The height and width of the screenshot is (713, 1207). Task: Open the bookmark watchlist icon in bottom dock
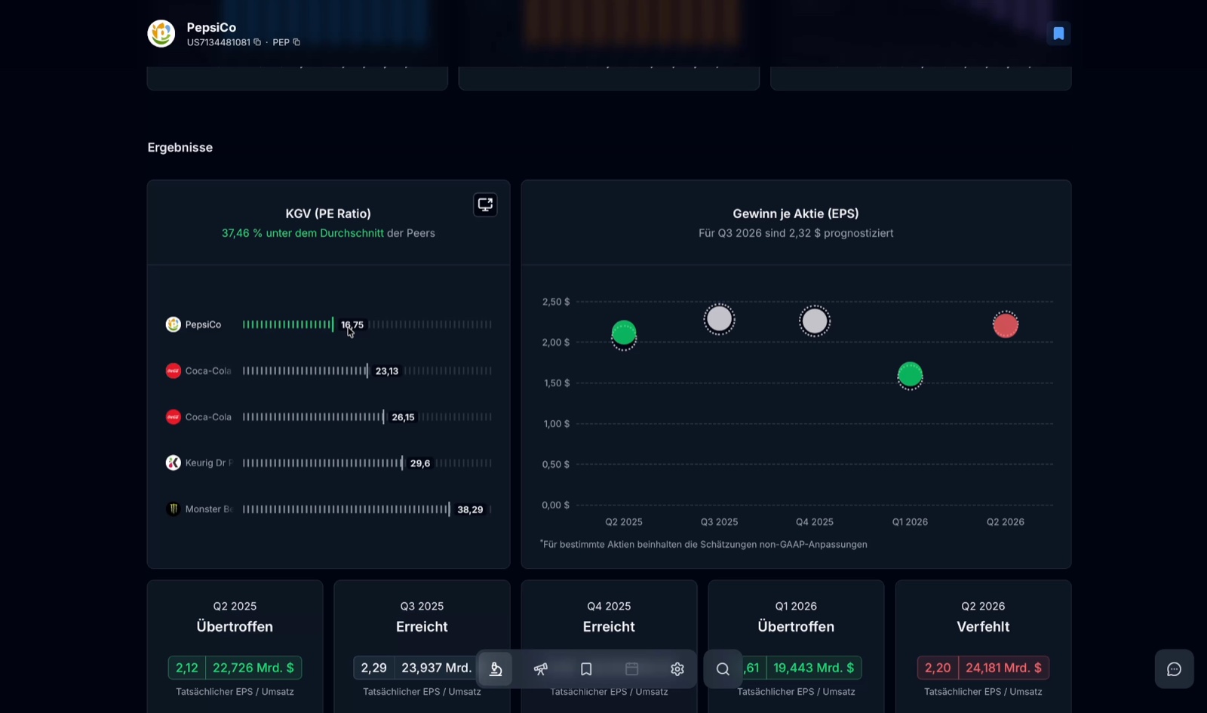click(586, 669)
